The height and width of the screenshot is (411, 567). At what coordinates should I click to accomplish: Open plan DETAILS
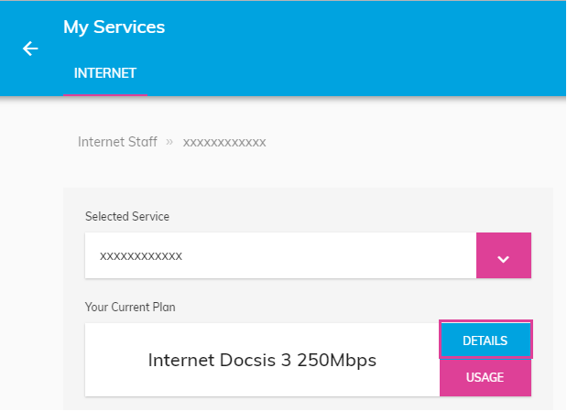[485, 341]
